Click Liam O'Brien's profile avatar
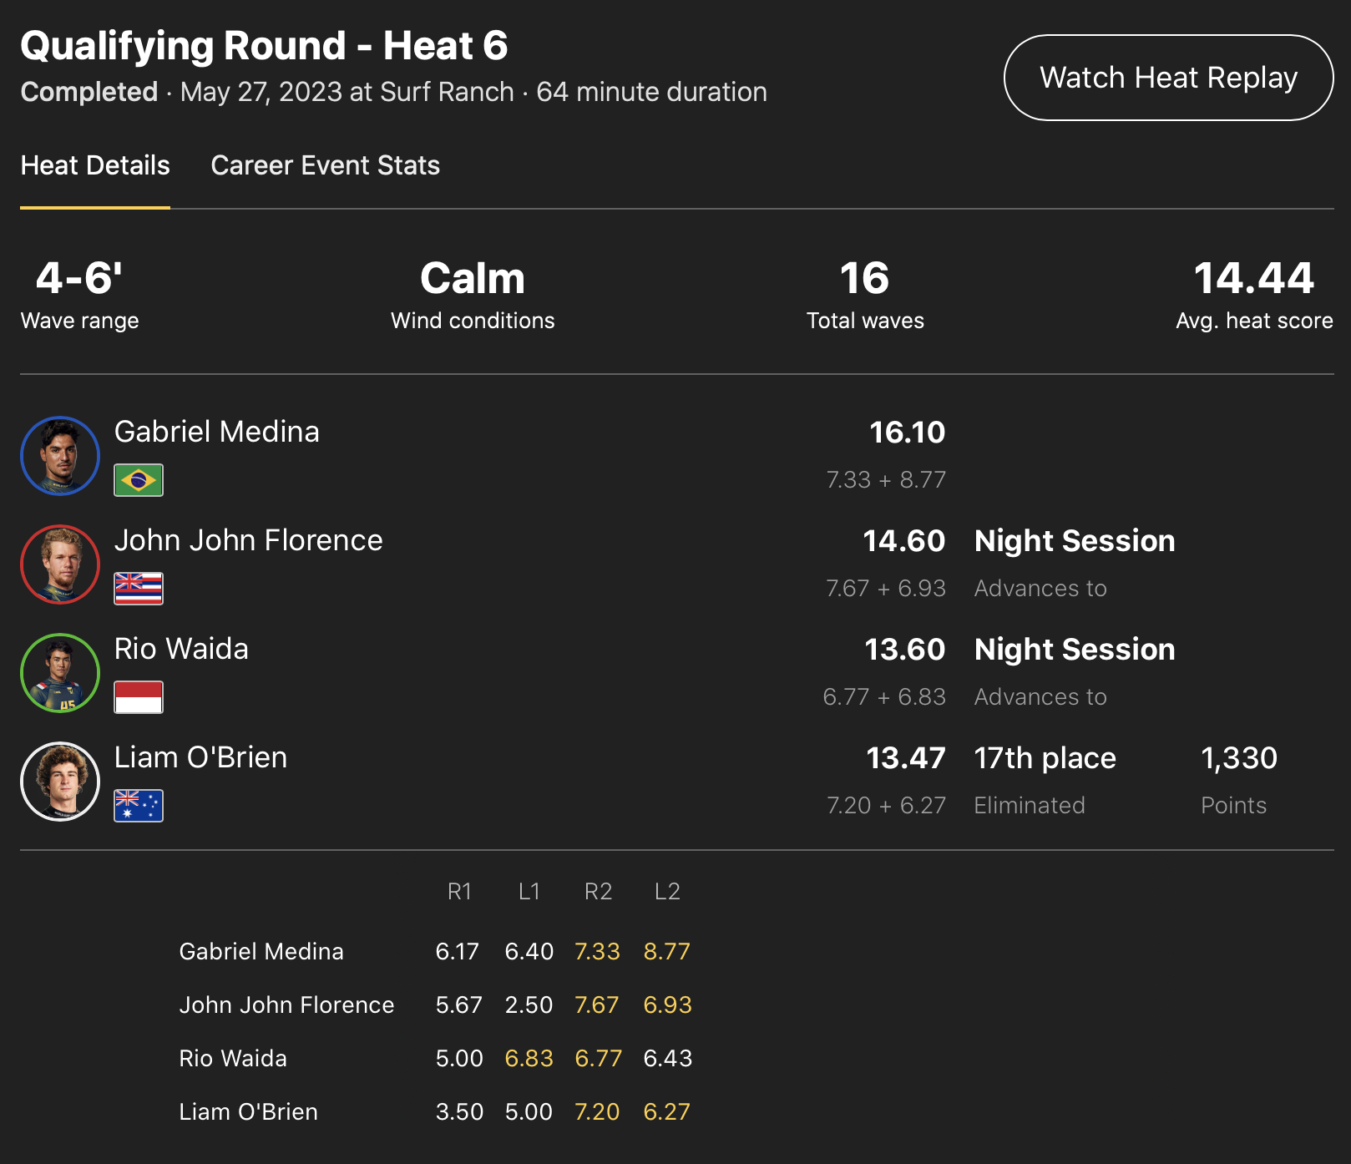1351x1164 pixels. coord(60,782)
